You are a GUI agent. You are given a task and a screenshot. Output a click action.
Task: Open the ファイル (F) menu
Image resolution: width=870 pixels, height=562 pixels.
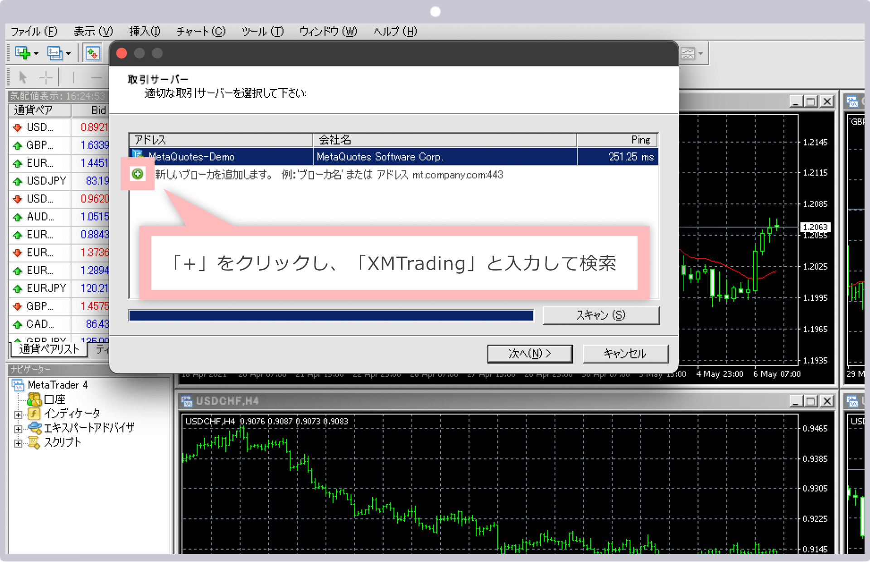pos(34,31)
